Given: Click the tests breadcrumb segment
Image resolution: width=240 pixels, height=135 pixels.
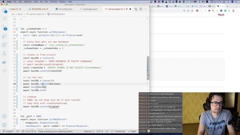Looking at the screenshot, I should (x=20, y=14).
